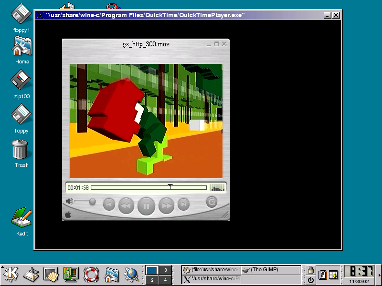Select the "/usr/share/wine-c/P taskbar entry
382x286 pixels.
pyautogui.click(x=211, y=279)
